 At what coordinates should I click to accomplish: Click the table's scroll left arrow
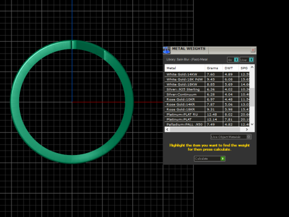[167, 130]
